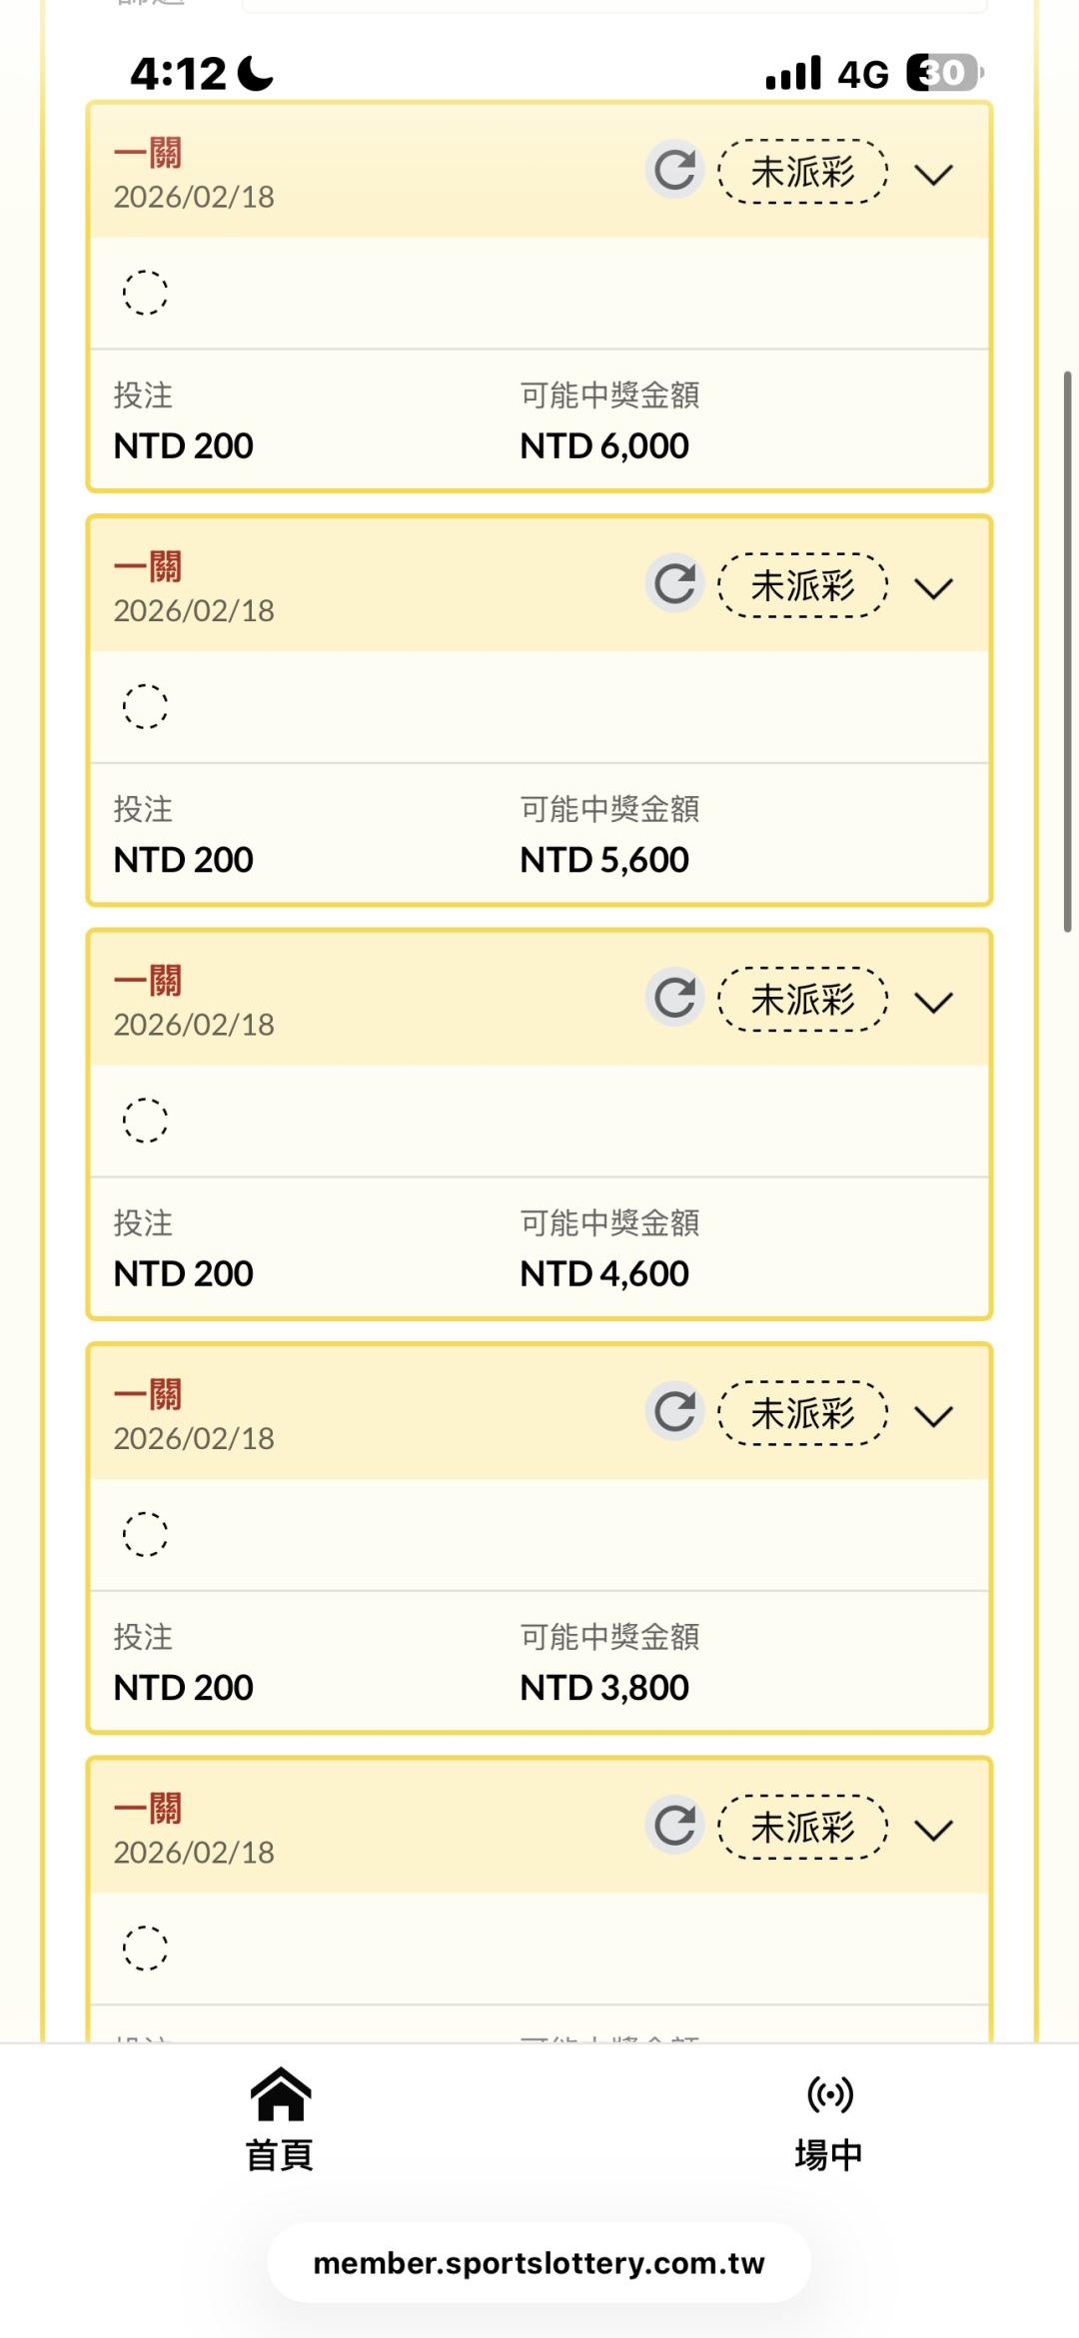Switch to the 場中 tab
The image size is (1079, 2338).
(829, 2155)
